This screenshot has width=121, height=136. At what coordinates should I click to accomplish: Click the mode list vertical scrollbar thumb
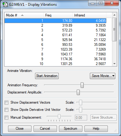[114, 29]
